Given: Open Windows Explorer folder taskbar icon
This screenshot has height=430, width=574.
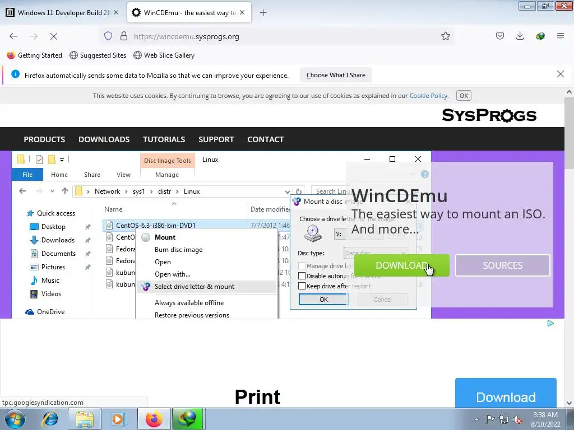Looking at the screenshot, I should point(85,419).
